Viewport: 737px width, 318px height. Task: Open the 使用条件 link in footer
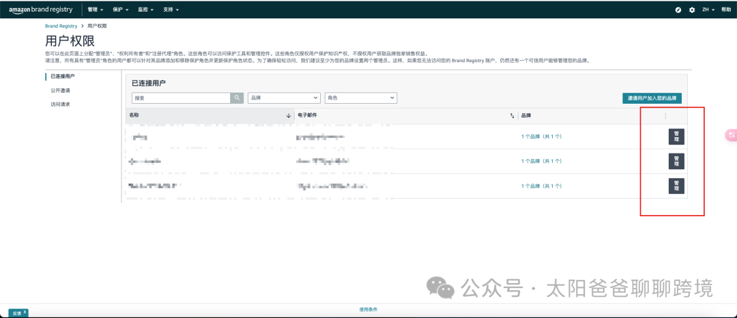tap(368, 310)
